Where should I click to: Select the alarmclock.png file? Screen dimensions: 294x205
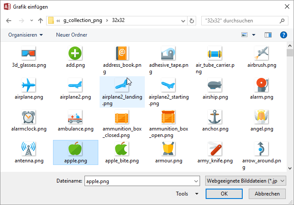tap(29, 117)
